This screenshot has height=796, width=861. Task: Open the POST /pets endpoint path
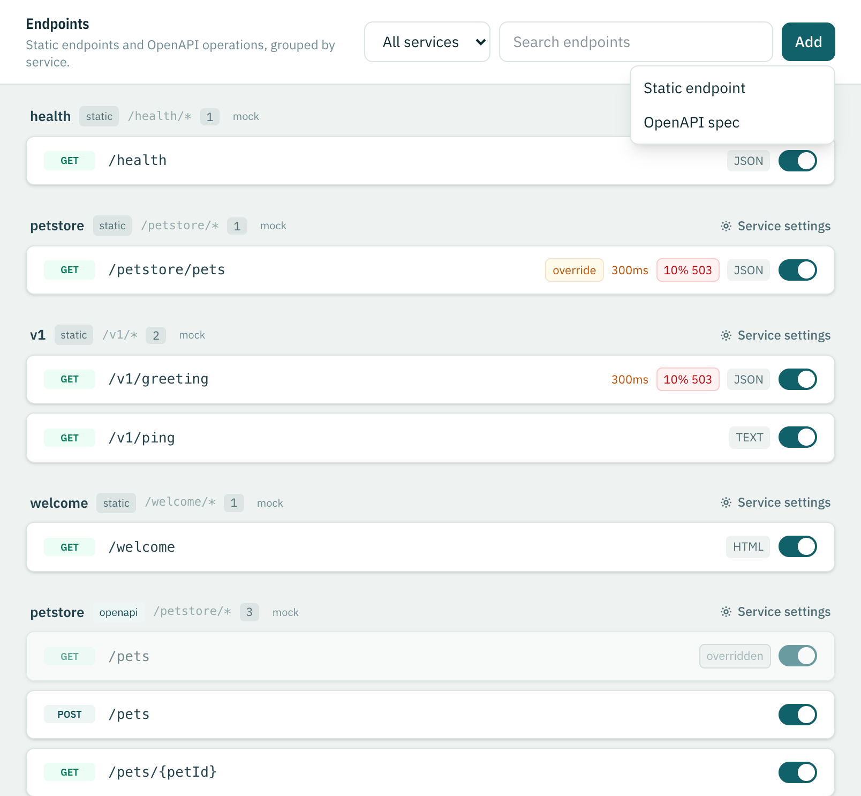129,714
